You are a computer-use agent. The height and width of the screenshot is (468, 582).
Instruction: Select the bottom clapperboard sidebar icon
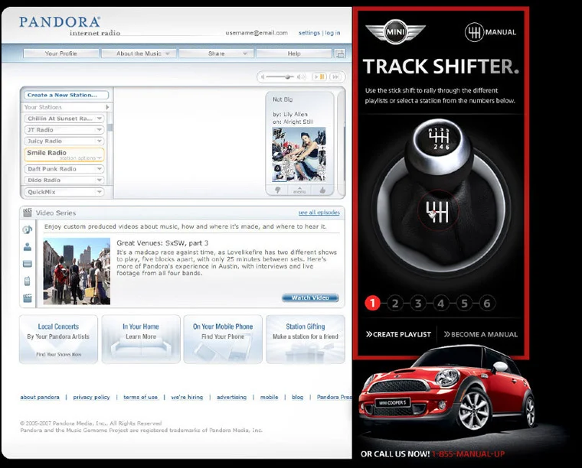click(28, 298)
